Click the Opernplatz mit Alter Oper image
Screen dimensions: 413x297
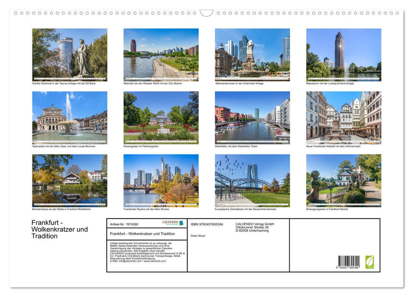pos(70,118)
